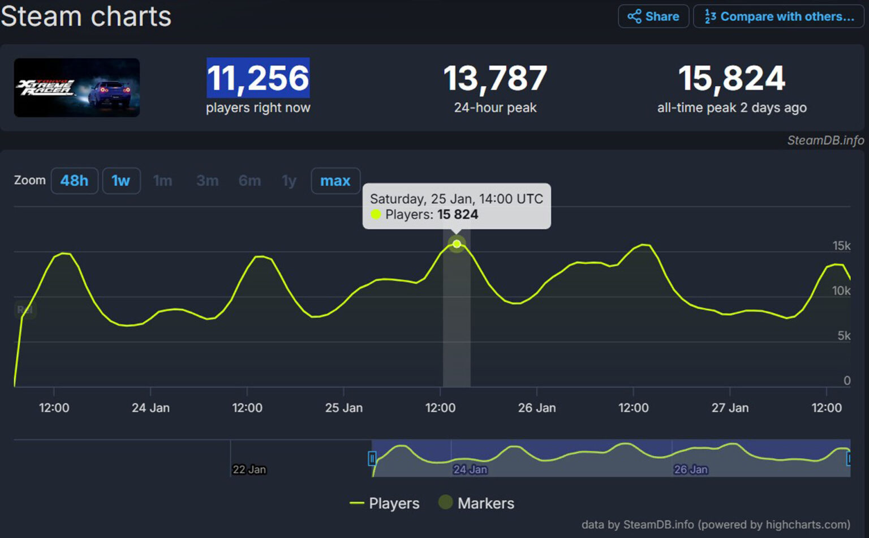Click the Share button

[x=653, y=16]
